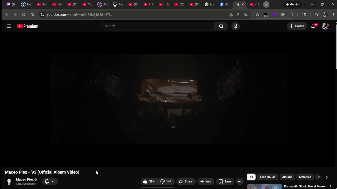Switch to the 'Nel' YouTube tab
This screenshot has width=337, height=189.
pos(57,4)
